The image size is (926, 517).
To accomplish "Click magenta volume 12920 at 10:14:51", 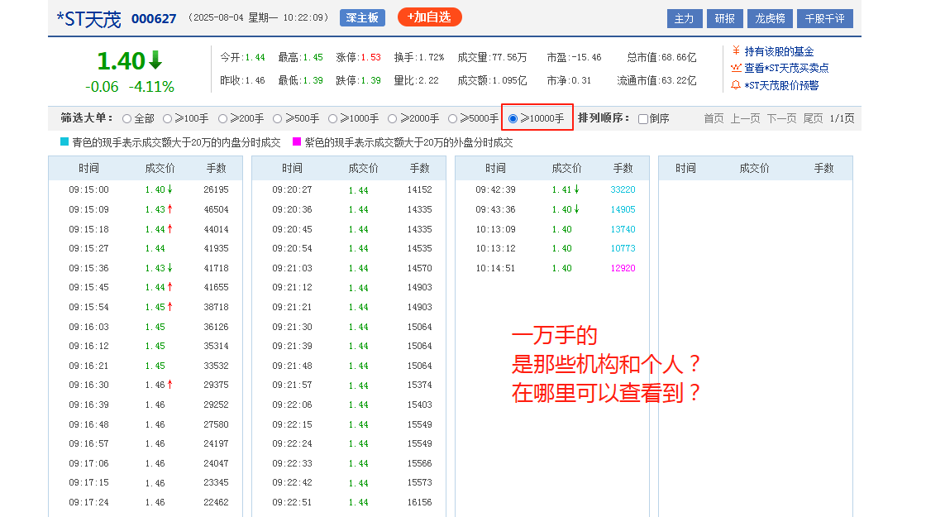I will 623,268.
